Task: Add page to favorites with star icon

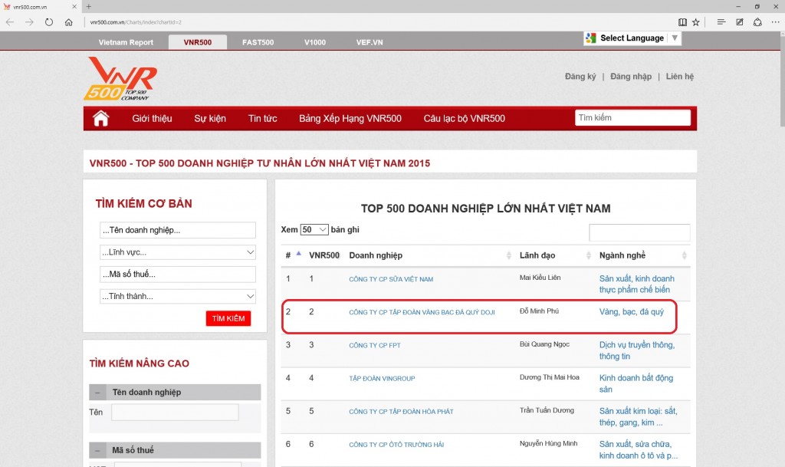Action: point(696,22)
